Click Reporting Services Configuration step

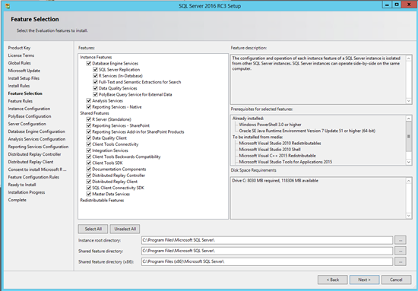pos(38,147)
